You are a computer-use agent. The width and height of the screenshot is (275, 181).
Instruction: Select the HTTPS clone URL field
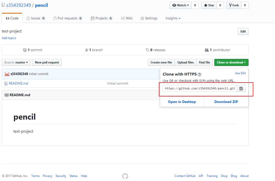pos(200,88)
